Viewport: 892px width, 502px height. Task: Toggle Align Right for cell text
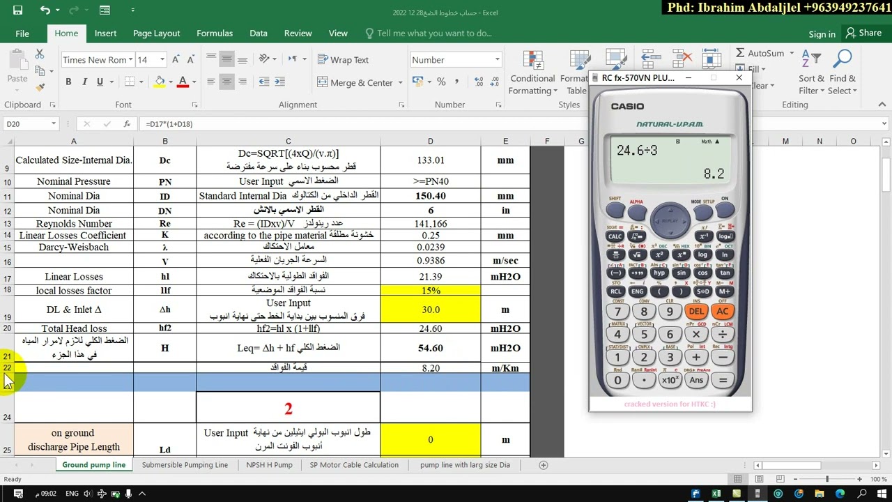coord(243,82)
